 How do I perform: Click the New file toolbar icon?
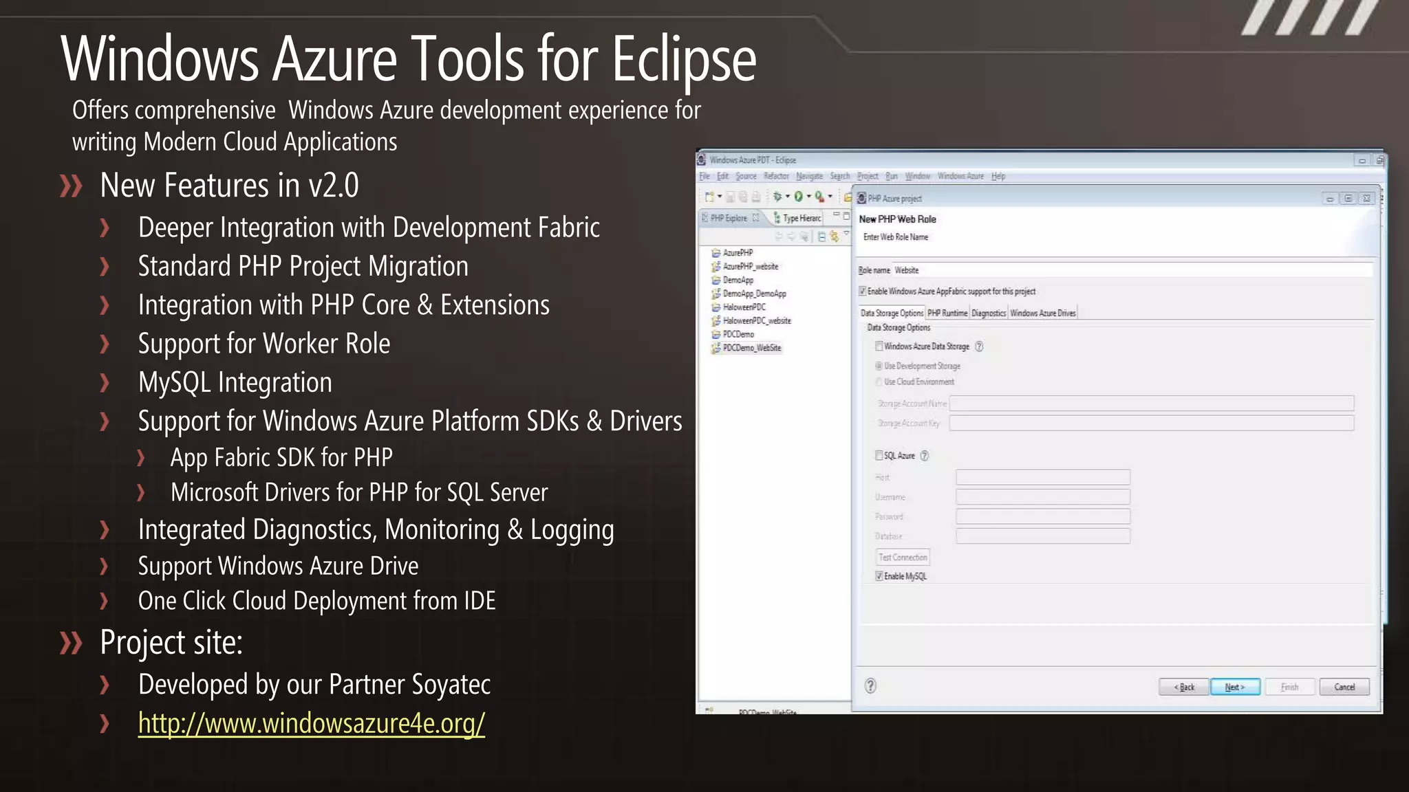click(709, 197)
